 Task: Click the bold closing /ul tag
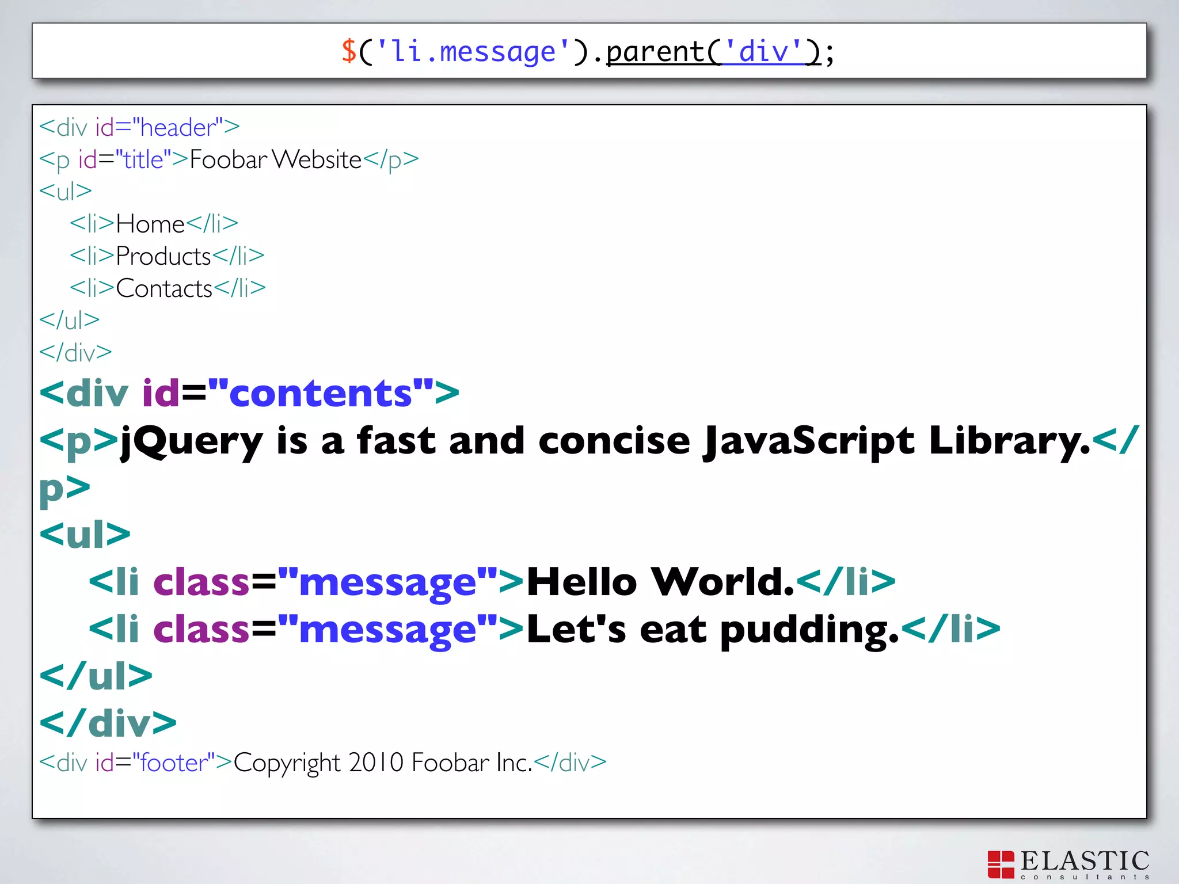coord(96,676)
